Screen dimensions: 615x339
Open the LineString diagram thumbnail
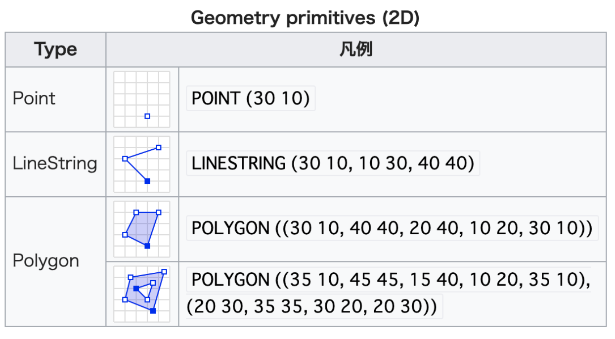(142, 164)
